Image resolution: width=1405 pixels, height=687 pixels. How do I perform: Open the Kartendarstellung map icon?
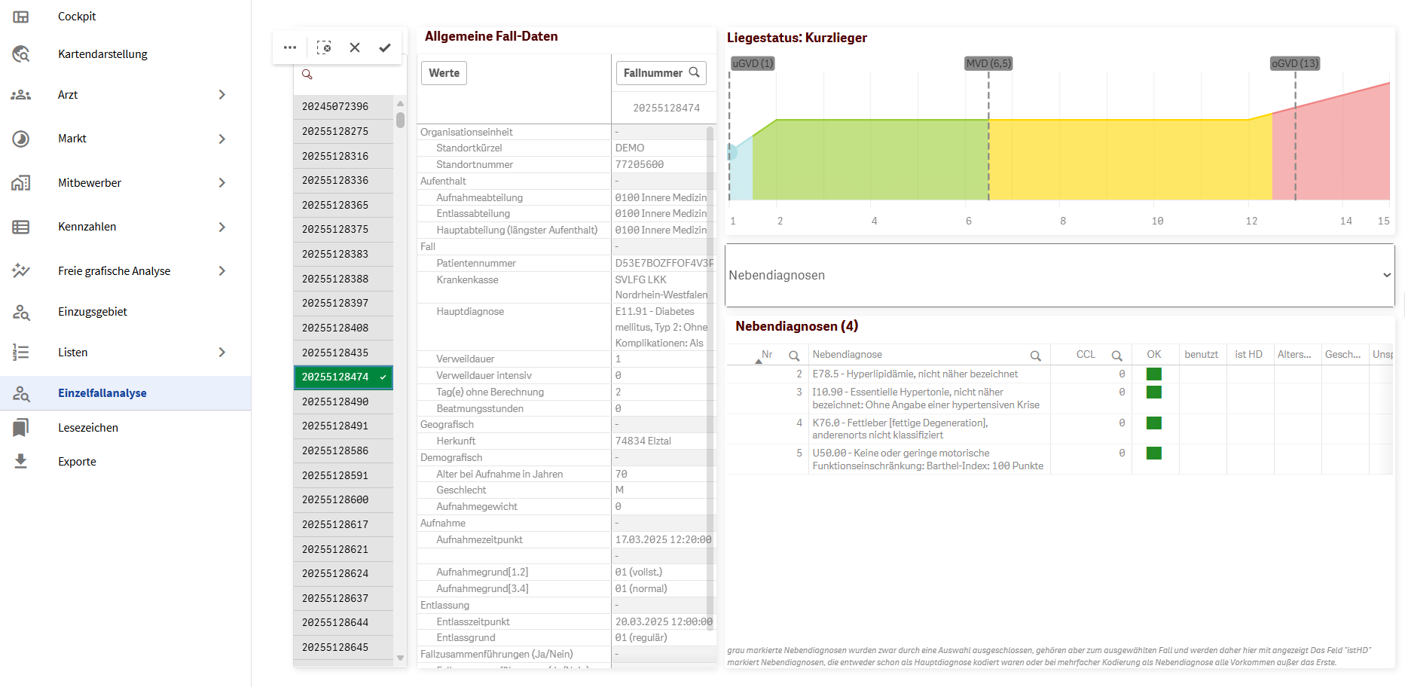[x=21, y=54]
